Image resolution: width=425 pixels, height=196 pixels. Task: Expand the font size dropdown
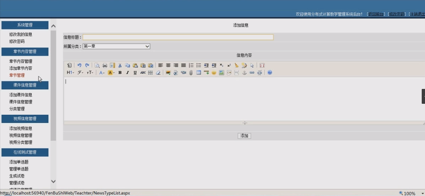tap(90, 73)
